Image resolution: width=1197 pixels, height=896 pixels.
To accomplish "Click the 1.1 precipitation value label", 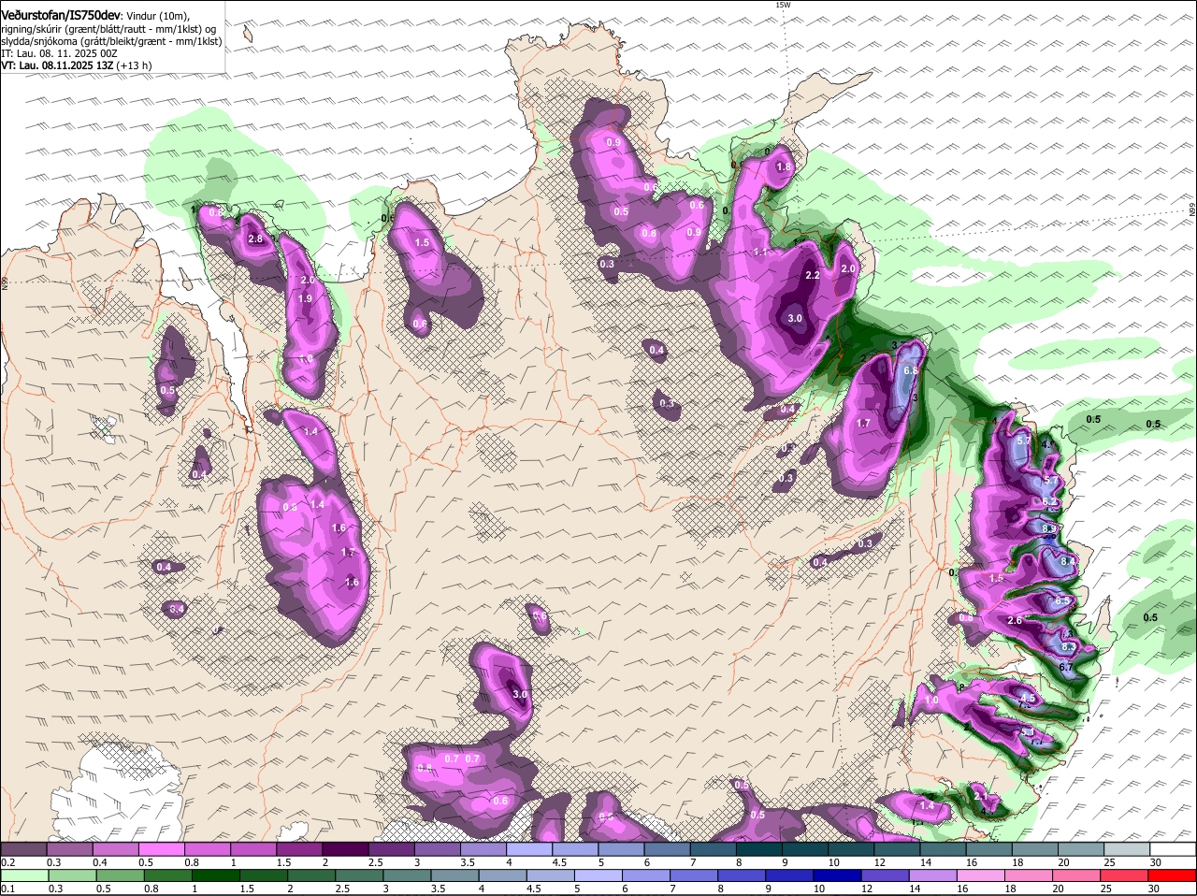I will pos(760,253).
